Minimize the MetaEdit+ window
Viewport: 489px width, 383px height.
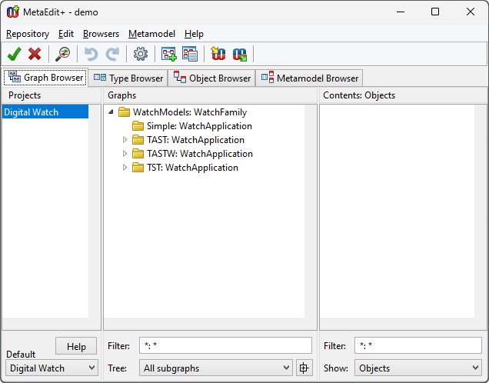(x=401, y=12)
